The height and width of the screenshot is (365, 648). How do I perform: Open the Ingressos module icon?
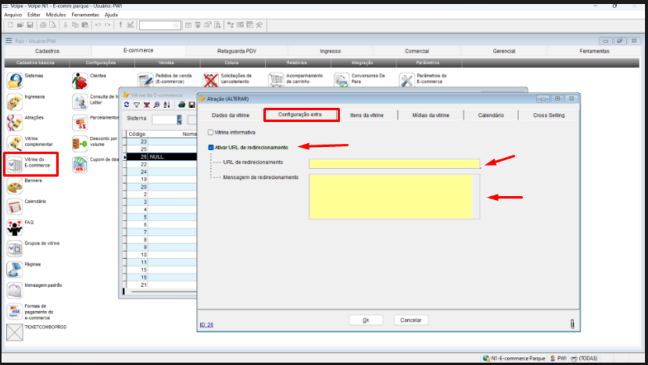point(14,102)
